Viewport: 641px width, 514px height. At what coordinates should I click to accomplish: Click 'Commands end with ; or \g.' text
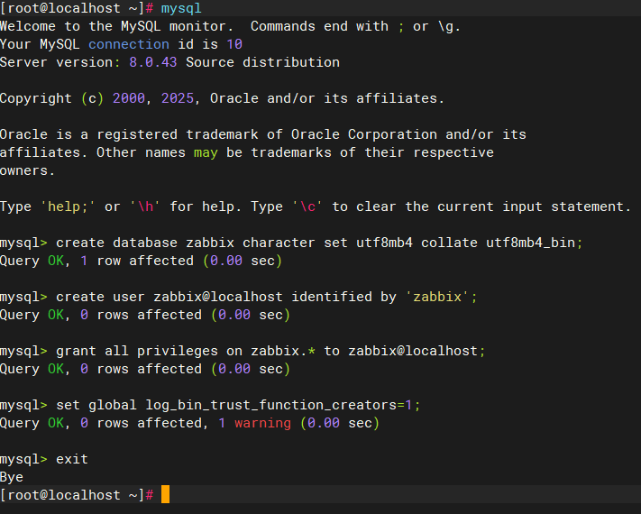click(x=355, y=26)
